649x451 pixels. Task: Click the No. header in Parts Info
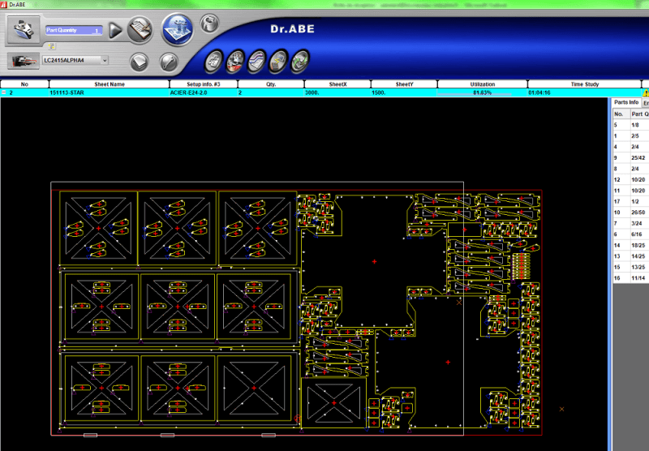[x=621, y=114]
